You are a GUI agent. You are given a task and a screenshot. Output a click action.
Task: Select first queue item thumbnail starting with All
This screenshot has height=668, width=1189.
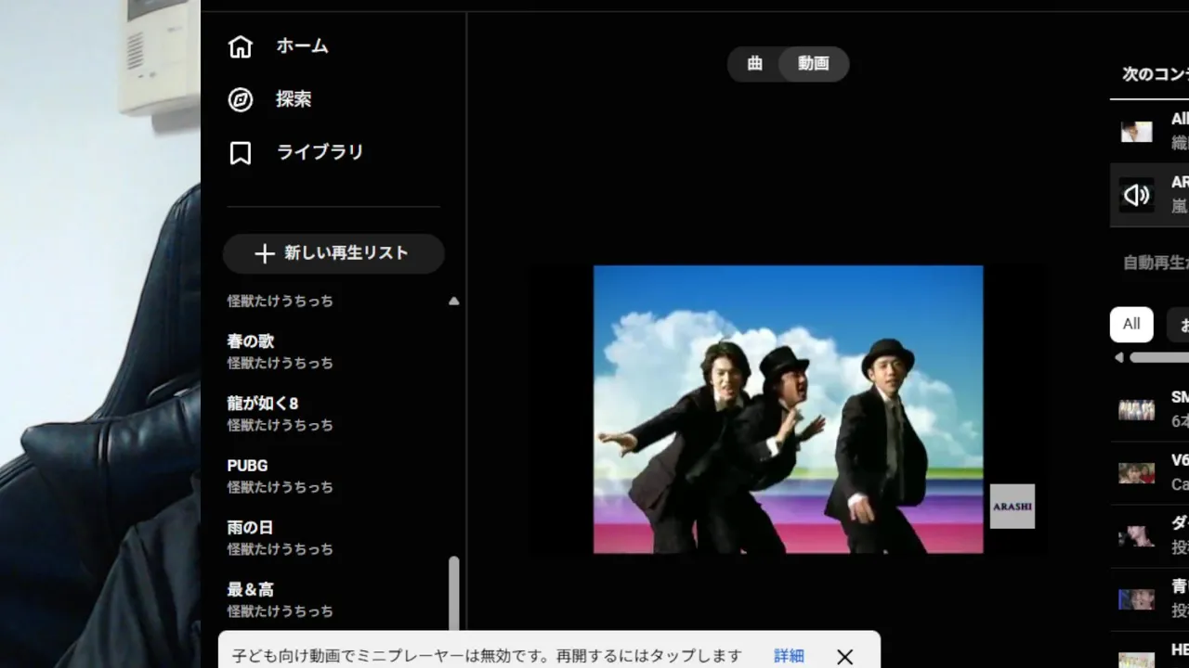tap(1136, 131)
